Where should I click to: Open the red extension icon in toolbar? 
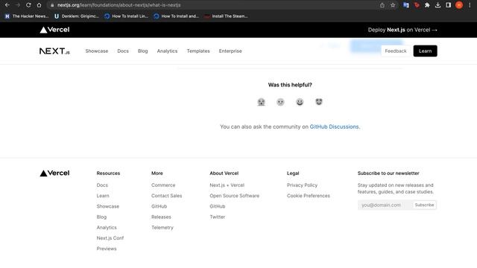(x=417, y=5)
